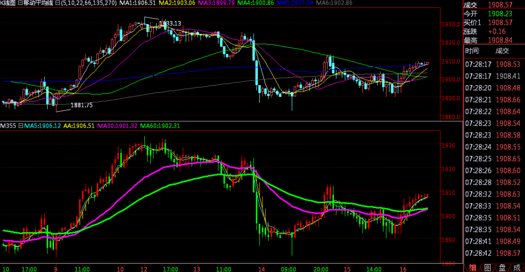Viewport: 525px width, 272px height.
Task: Click the K线图 chart title label
Action: click(8, 3)
